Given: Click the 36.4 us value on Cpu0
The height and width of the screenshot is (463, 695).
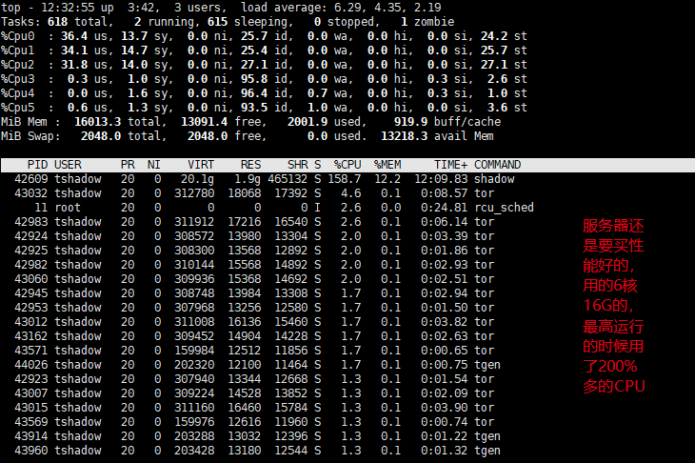Looking at the screenshot, I should (x=74, y=36).
